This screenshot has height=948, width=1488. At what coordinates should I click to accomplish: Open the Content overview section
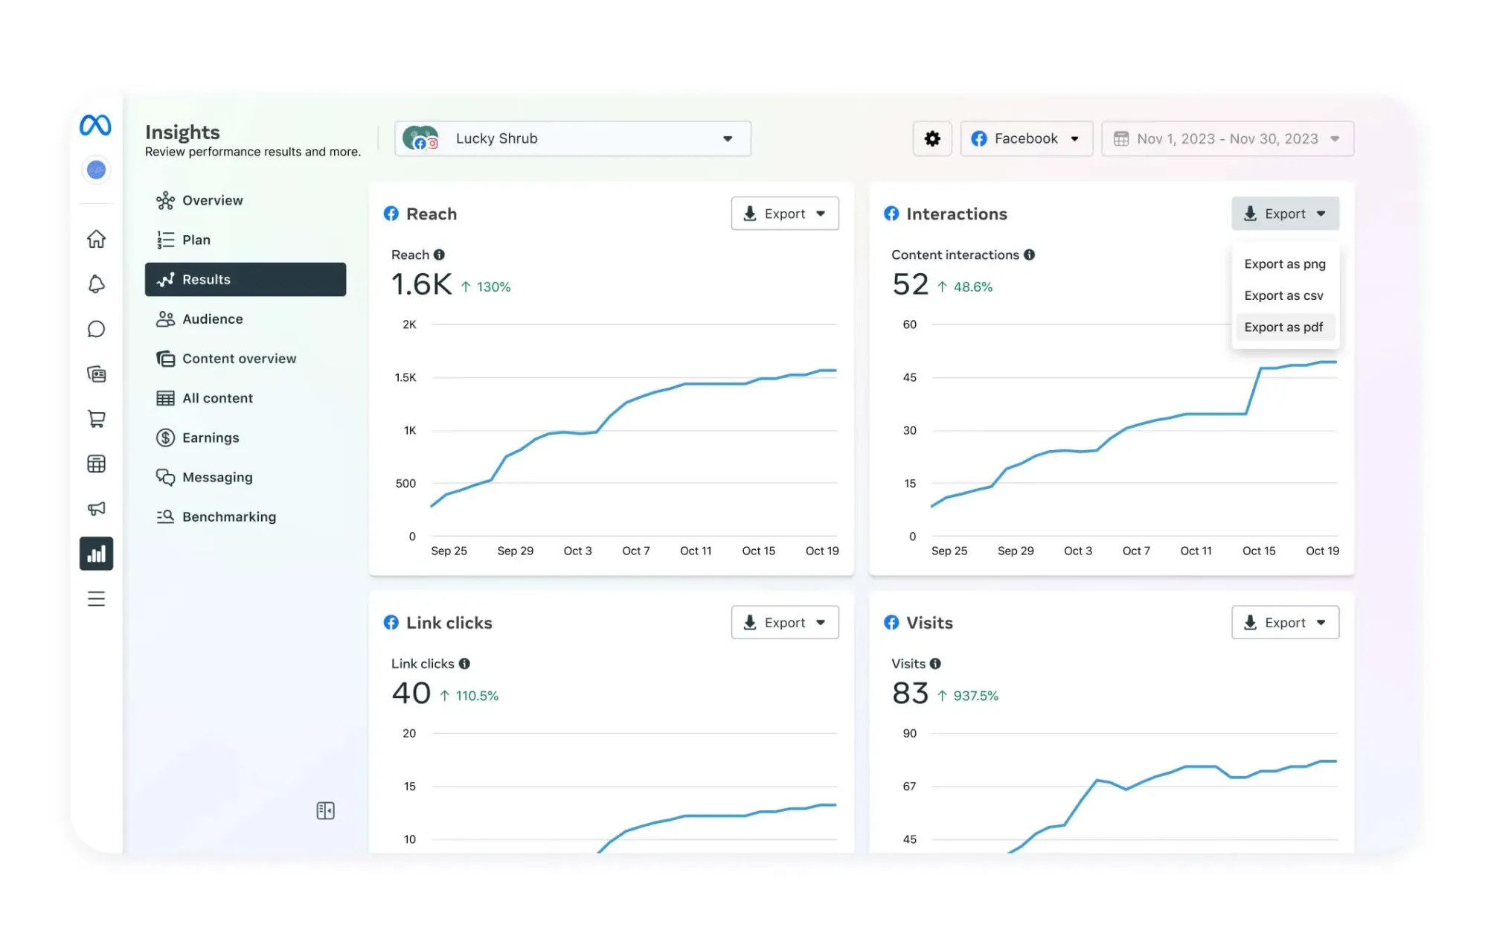tap(239, 358)
